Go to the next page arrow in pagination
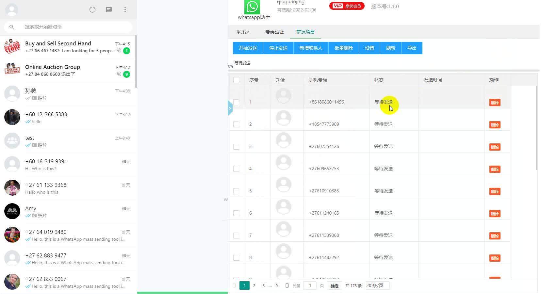The width and height of the screenshot is (541, 294). [287, 286]
